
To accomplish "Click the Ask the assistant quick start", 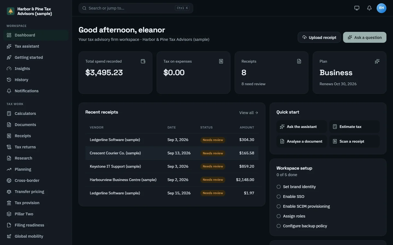I will 302,127.
